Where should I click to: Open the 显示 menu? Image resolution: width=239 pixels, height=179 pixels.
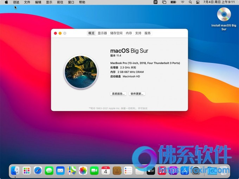click(x=49, y=2)
